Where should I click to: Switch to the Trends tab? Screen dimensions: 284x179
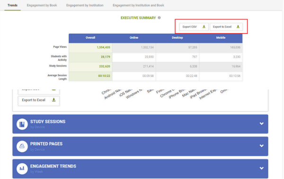click(12, 5)
